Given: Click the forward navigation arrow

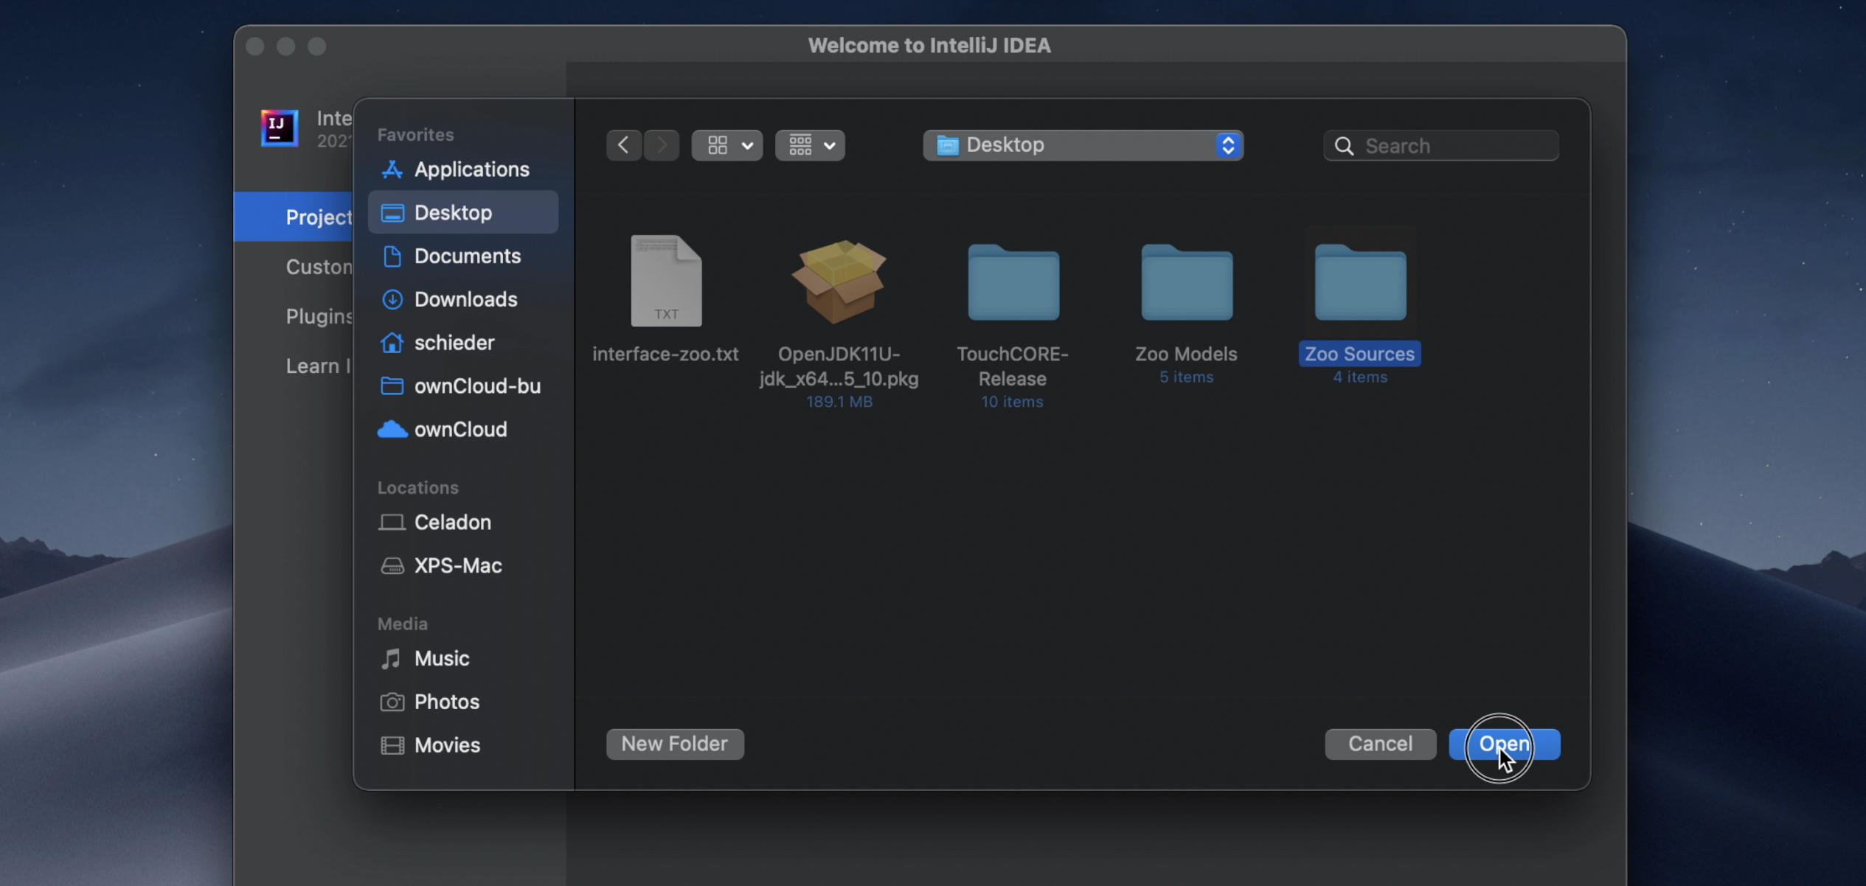Looking at the screenshot, I should tap(662, 145).
